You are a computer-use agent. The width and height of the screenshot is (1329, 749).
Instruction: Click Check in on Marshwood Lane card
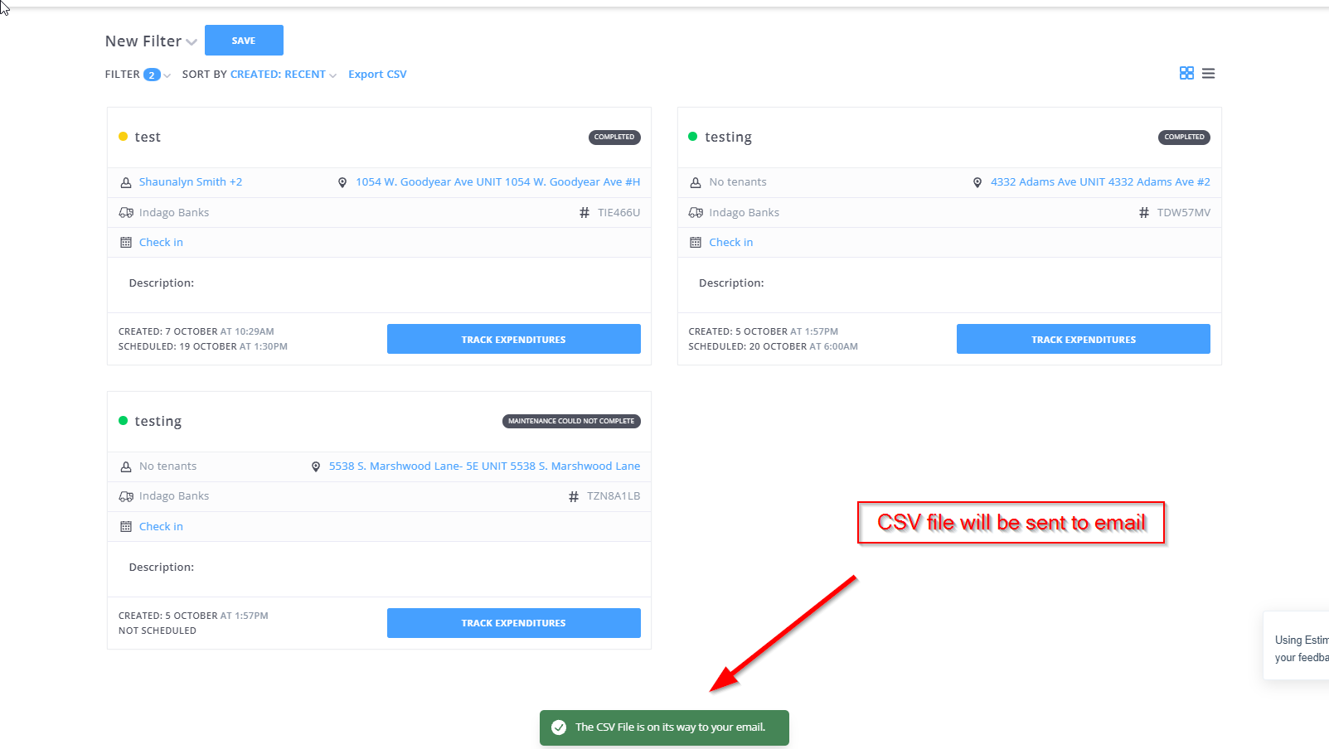161,527
